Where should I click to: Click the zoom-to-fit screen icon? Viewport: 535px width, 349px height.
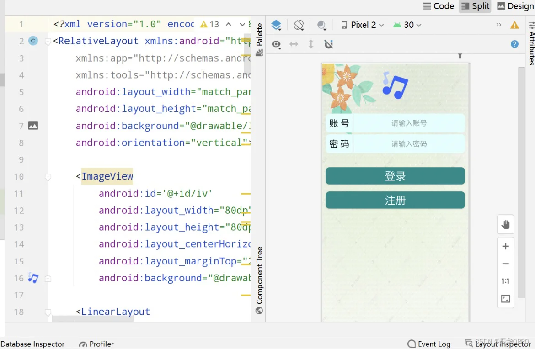[505, 298]
